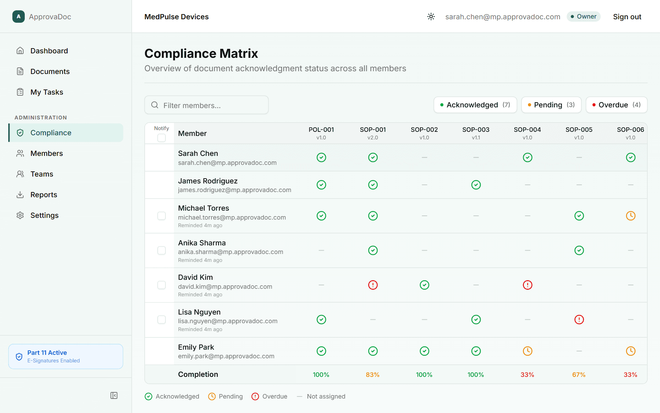
Task: Open the Members section
Action: [x=46, y=153]
